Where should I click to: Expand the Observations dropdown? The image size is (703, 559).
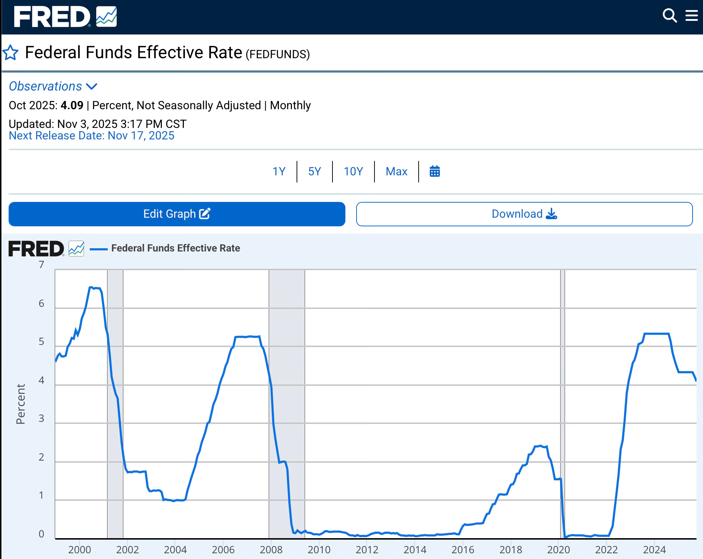[x=46, y=86]
